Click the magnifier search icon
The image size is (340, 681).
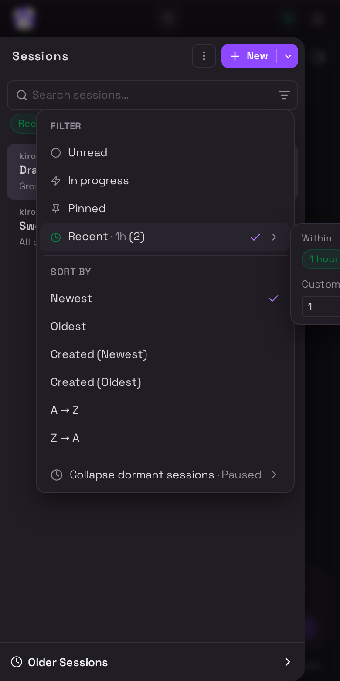[x=22, y=95]
